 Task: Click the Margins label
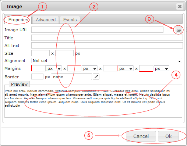point(13,68)
